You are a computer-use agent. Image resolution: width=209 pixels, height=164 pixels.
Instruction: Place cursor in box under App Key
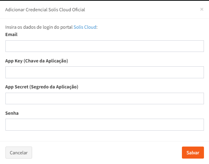click(104, 72)
